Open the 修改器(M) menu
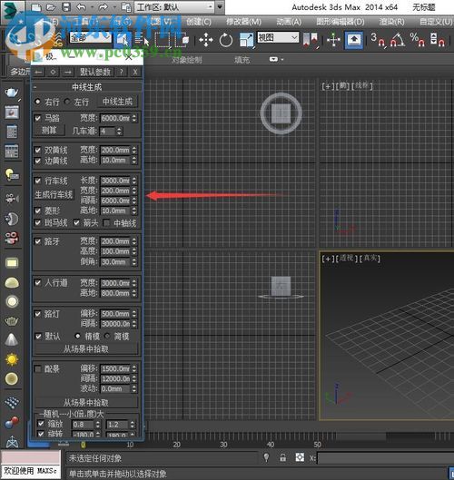454x480 pixels. pos(244,22)
